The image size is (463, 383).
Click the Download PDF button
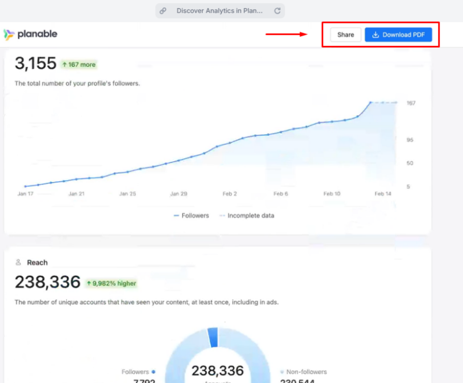[x=398, y=34]
